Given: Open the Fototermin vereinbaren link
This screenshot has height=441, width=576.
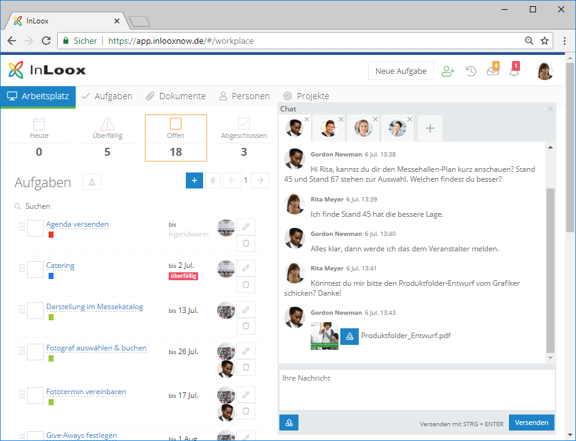Looking at the screenshot, I should (86, 392).
